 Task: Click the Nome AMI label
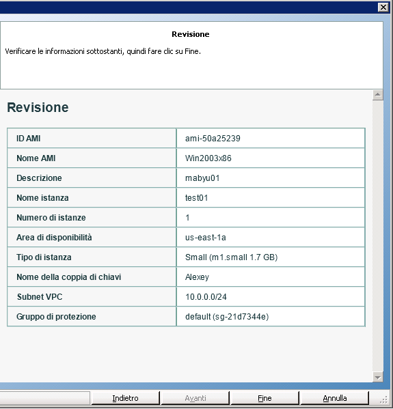pos(36,158)
